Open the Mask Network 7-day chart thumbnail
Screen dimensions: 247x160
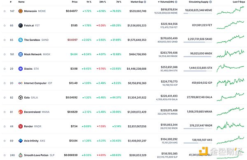point(230,54)
